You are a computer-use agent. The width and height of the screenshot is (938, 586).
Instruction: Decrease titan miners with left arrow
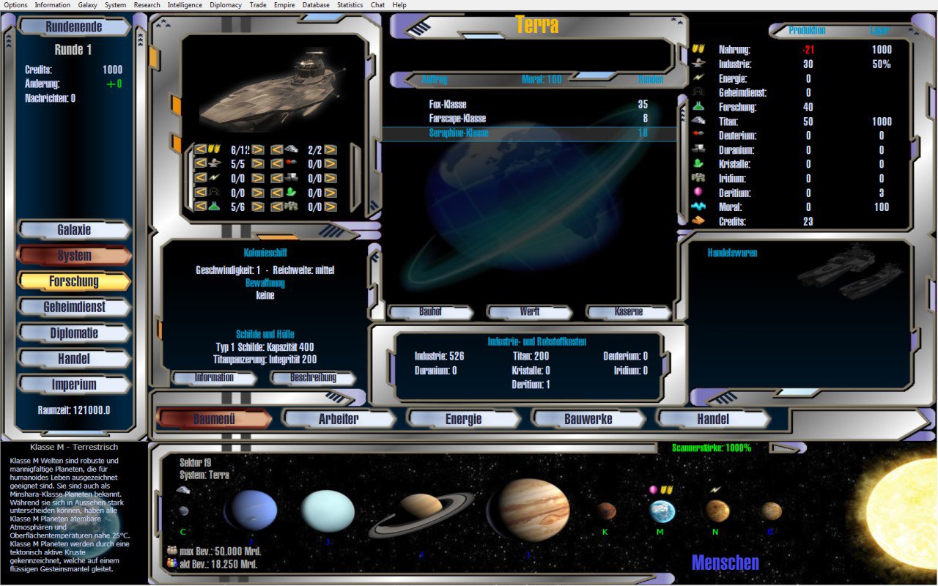click(277, 149)
